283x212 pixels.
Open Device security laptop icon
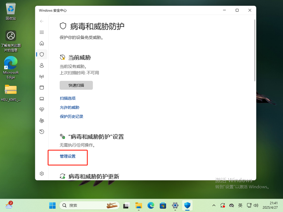(42, 99)
